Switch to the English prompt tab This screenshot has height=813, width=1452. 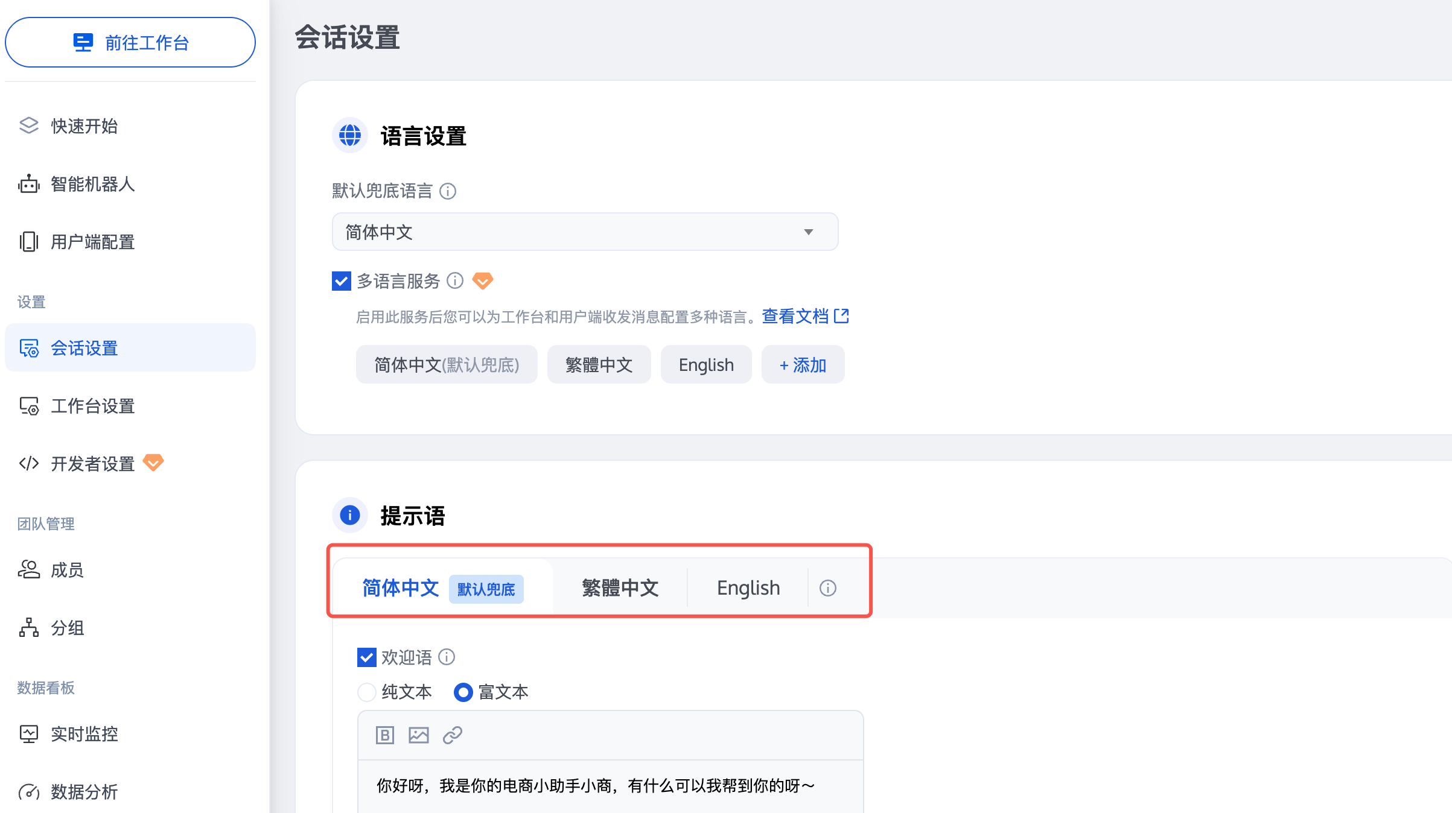(748, 588)
